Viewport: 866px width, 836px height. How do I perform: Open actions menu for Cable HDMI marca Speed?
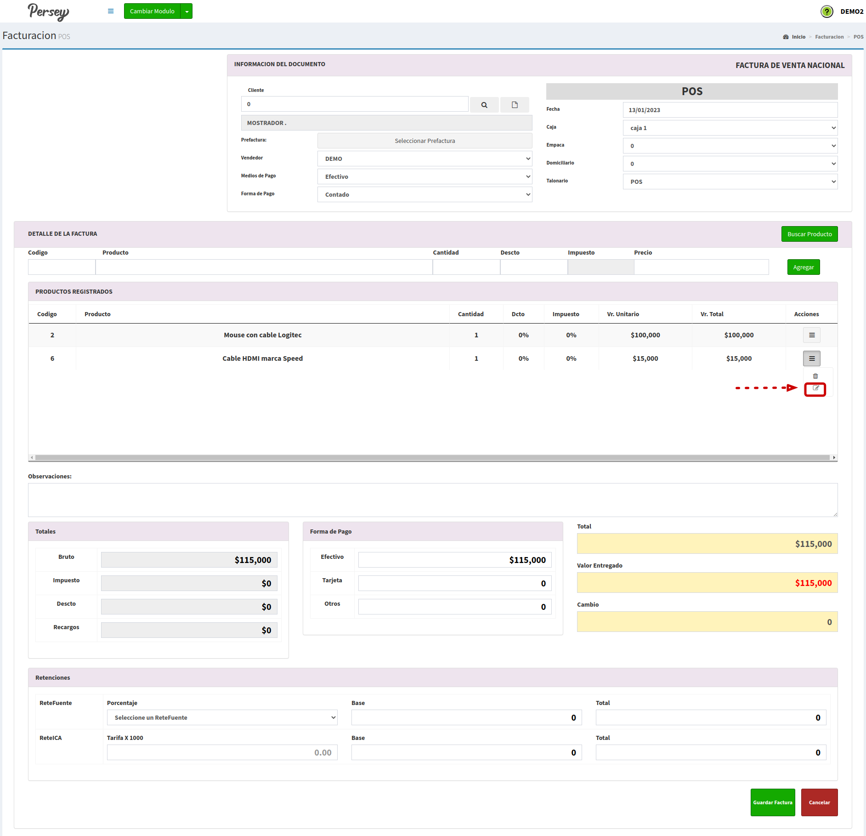coord(811,358)
